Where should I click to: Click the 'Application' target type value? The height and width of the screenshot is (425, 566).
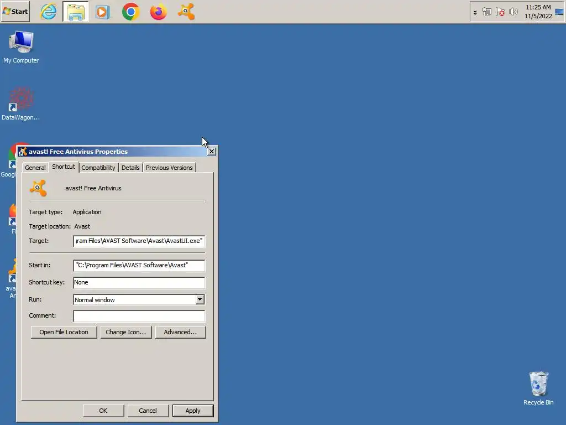[87, 212]
